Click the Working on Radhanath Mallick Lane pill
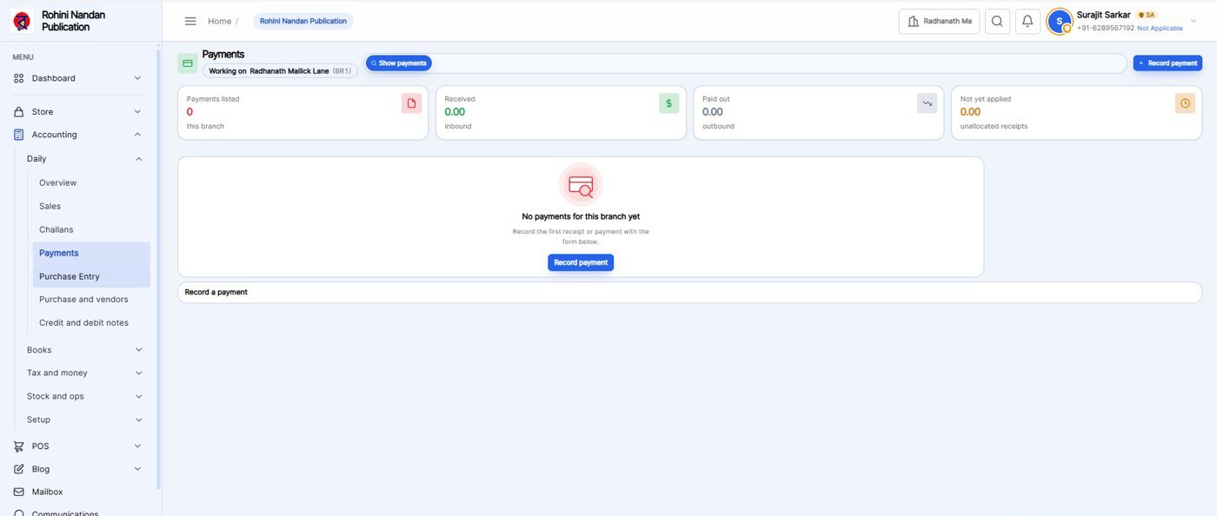Viewport: 1217px width, 516px height. point(280,71)
